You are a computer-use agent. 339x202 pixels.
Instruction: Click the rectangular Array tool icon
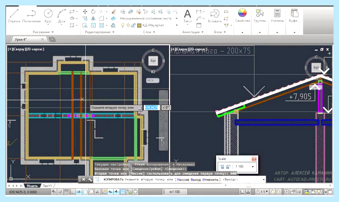101,25
